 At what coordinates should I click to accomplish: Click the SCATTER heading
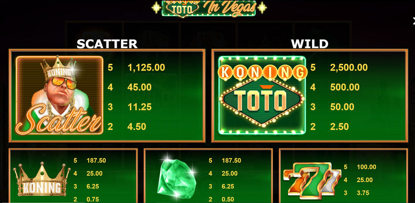(x=107, y=44)
